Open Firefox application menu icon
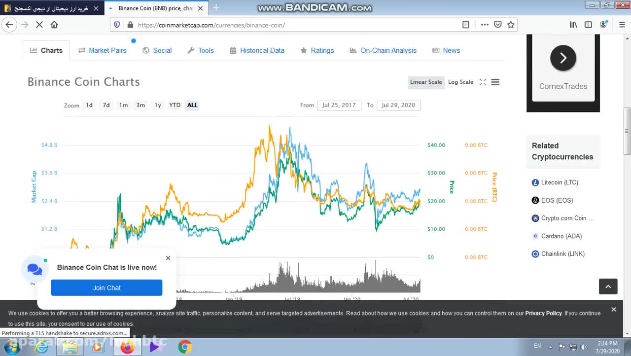The height and width of the screenshot is (356, 631). pos(622,25)
